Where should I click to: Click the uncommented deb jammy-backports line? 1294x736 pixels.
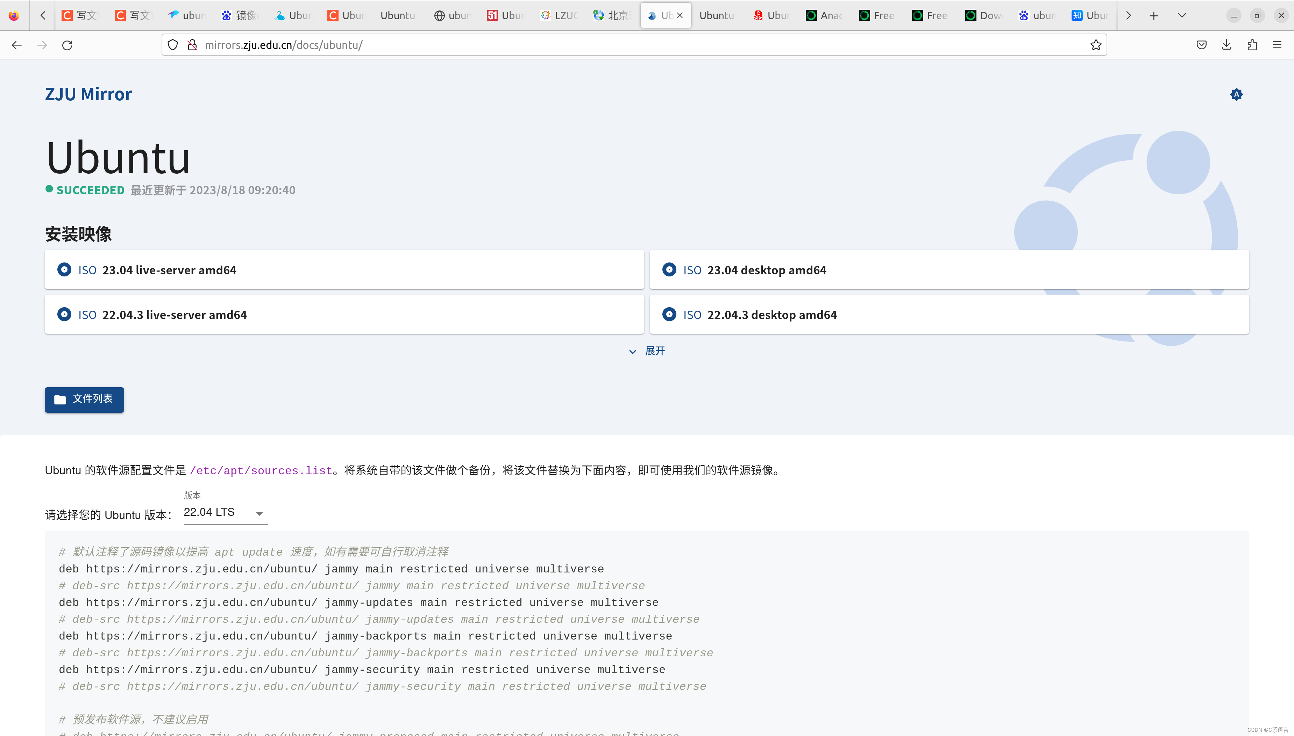click(365, 636)
